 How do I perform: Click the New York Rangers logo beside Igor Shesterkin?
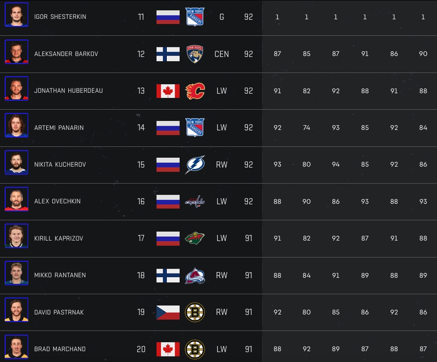195,17
